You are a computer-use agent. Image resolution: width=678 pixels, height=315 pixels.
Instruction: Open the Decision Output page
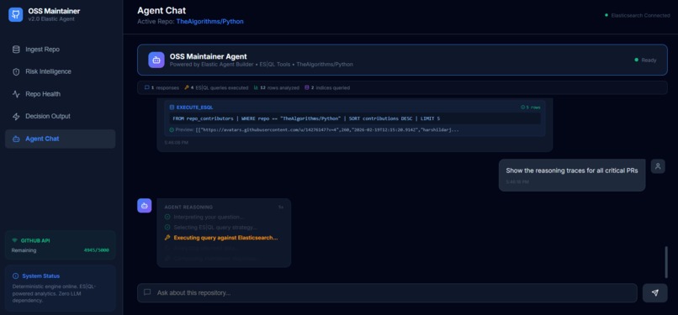coord(60,117)
